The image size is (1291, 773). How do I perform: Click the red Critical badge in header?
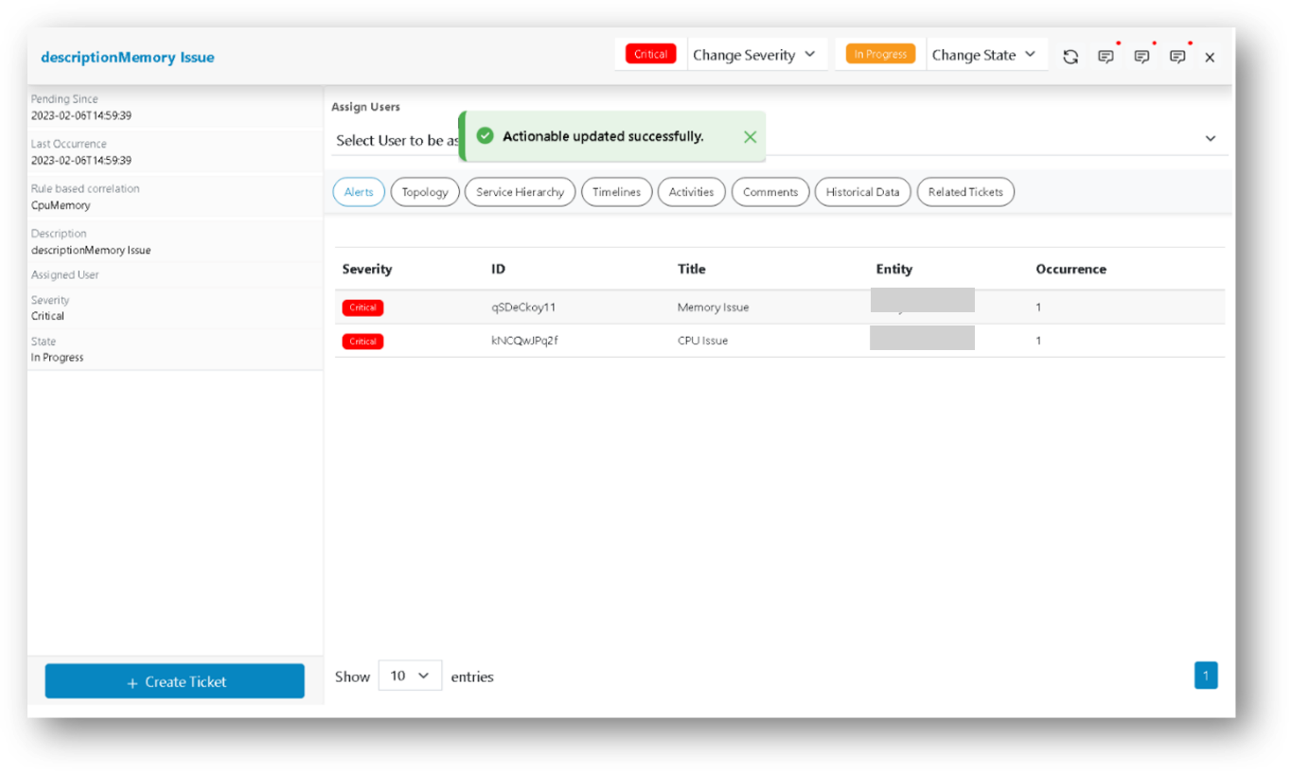pyautogui.click(x=651, y=54)
